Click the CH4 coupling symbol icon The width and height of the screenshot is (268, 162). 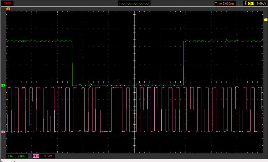click(x=14, y=156)
